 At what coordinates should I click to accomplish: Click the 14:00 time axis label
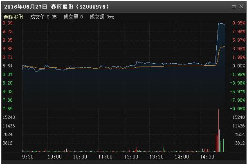[182, 157]
